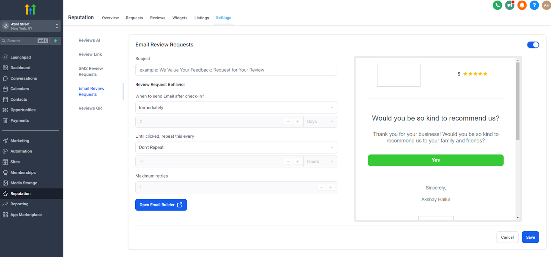Switch to the Widgets tab
Screen dimensions: 551x257
[x=180, y=18]
